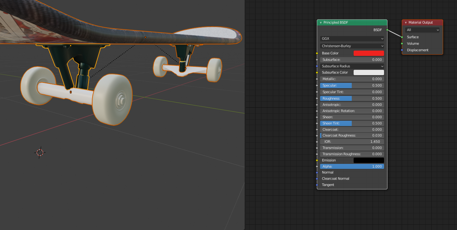Viewport: 457px width, 230px height.
Task: Click the Anisotropic Rotation field
Action: 352,111
